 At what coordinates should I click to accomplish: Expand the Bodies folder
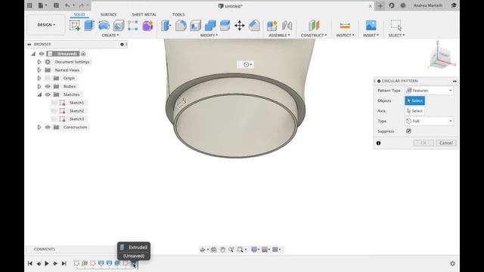tap(39, 86)
